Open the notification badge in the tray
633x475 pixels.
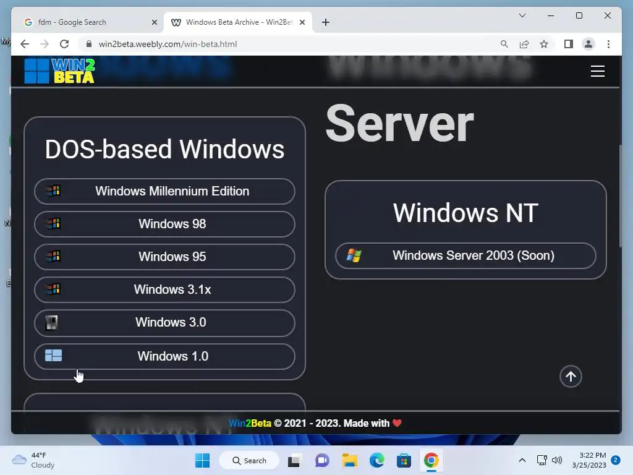point(616,460)
